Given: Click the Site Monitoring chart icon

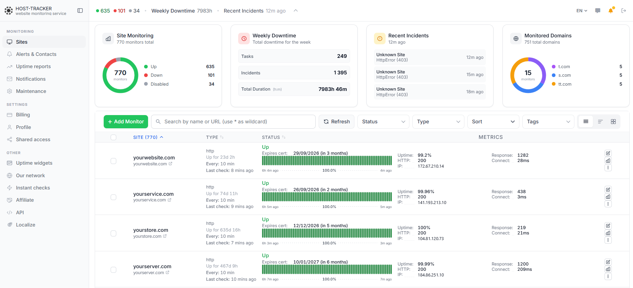Looking at the screenshot, I should point(108,39).
